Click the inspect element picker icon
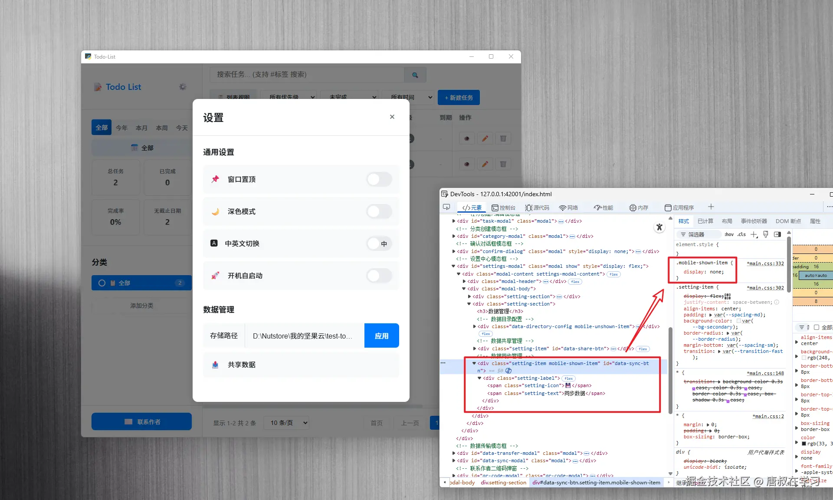The width and height of the screenshot is (833, 500). [x=446, y=207]
